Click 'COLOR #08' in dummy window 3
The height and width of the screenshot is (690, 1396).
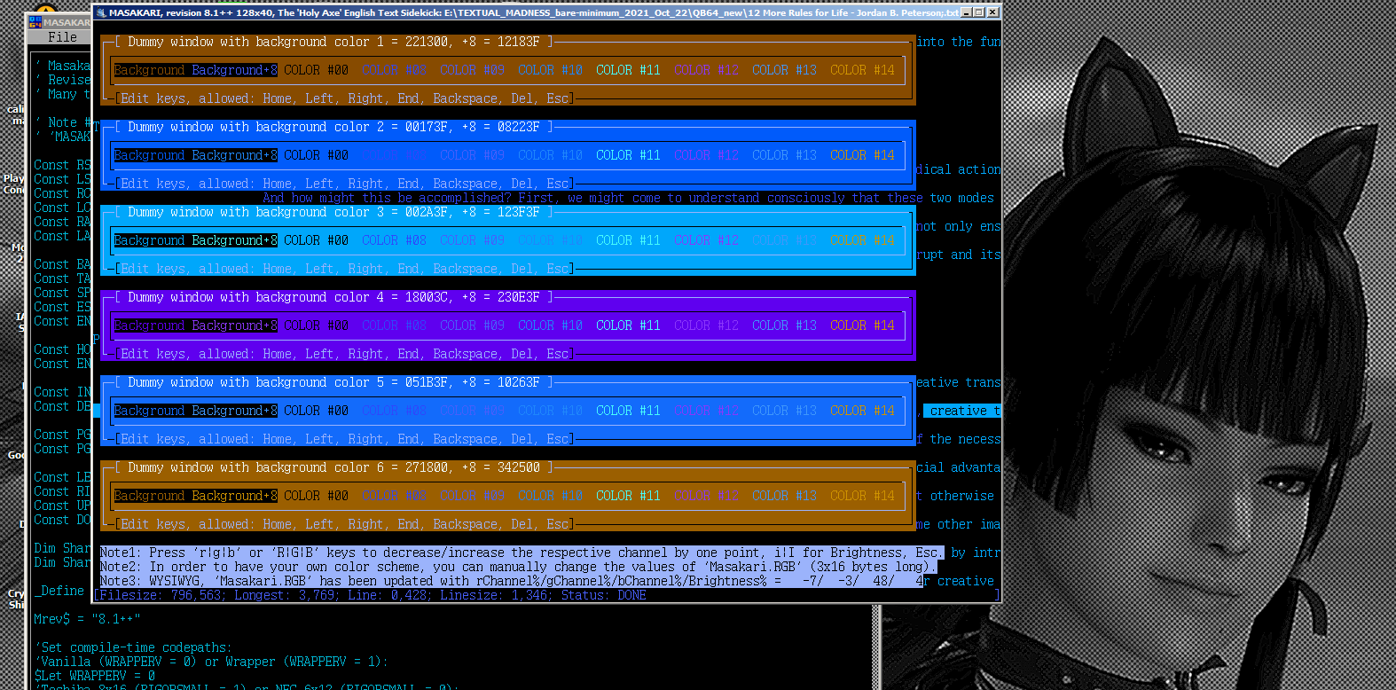[x=394, y=240]
